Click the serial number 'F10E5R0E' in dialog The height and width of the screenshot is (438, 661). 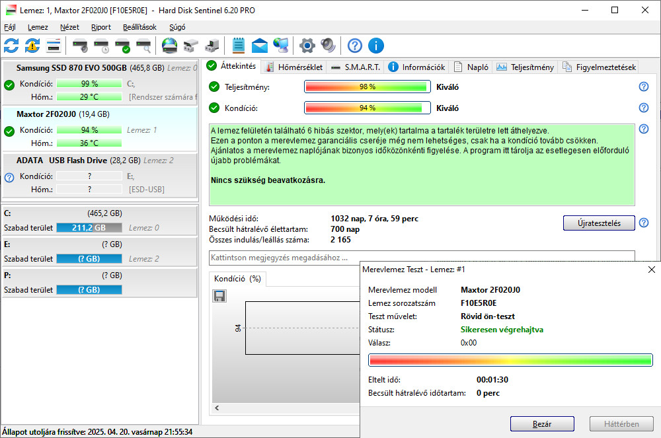coord(479,303)
